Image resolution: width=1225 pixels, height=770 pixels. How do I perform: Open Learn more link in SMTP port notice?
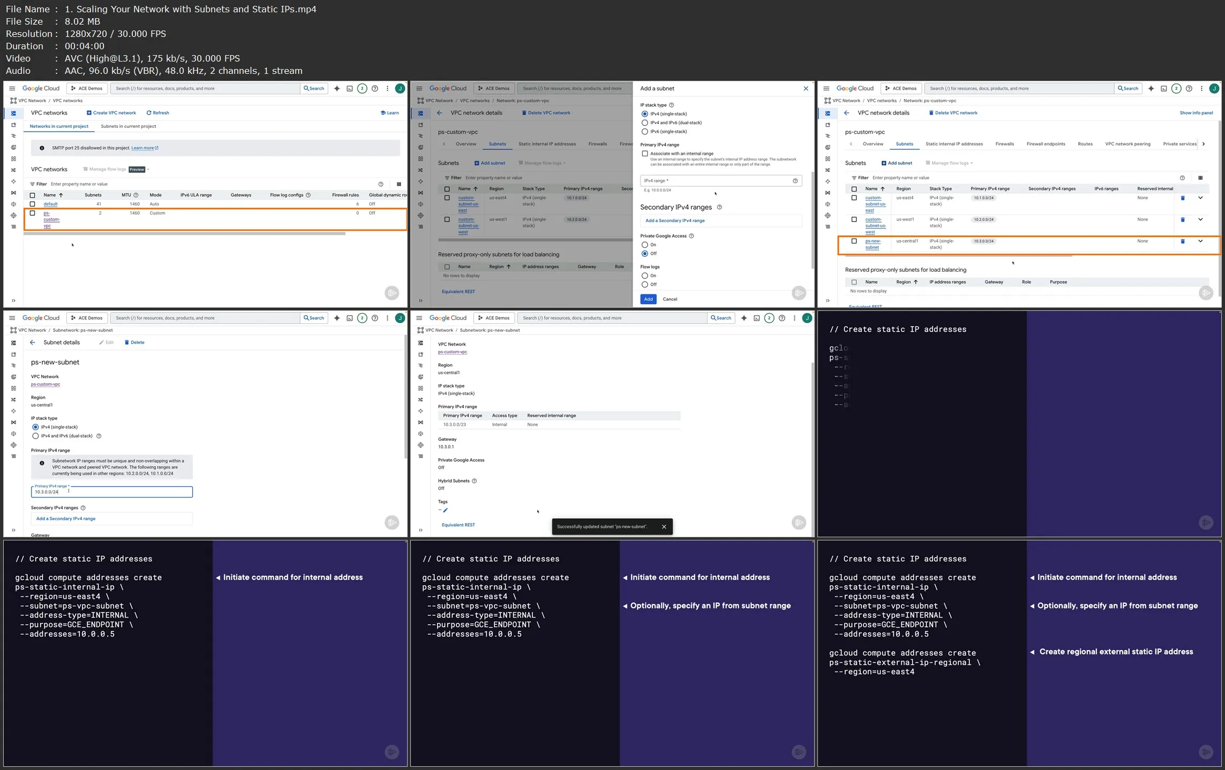point(145,148)
